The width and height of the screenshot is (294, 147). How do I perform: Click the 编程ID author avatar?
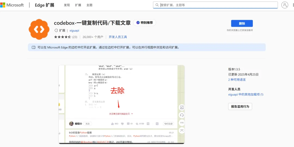(71, 124)
